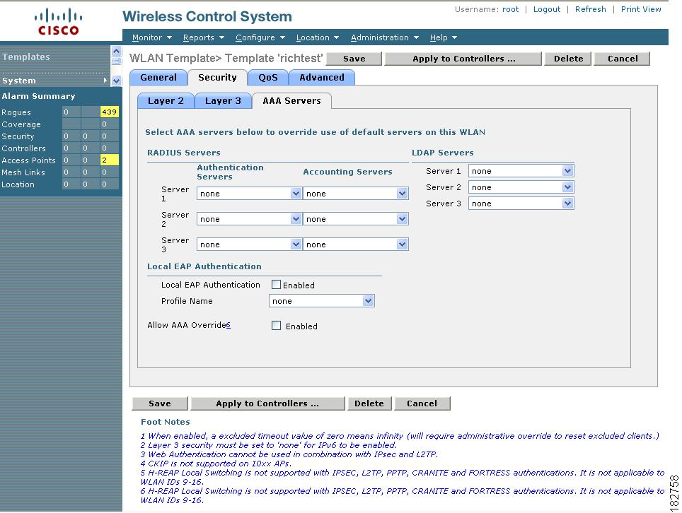Screen dimensions: 682x513
Task: Open the Administration menu
Action: coord(384,37)
